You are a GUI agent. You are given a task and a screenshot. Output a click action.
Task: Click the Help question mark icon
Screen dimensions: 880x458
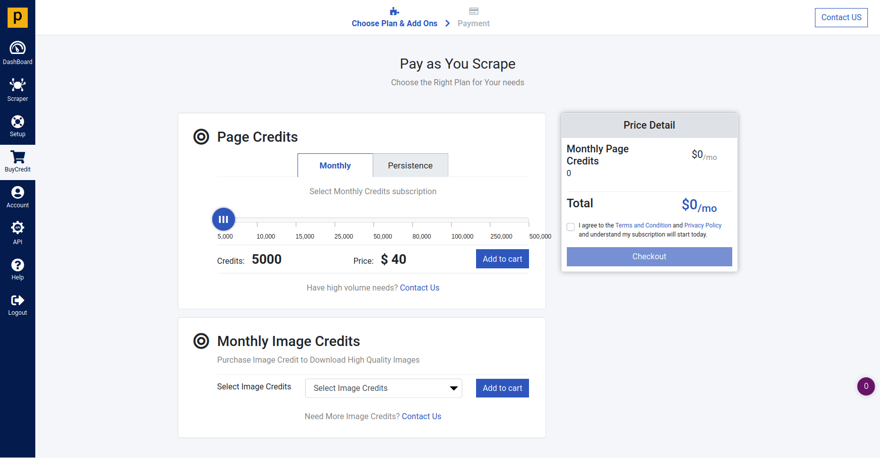18,265
